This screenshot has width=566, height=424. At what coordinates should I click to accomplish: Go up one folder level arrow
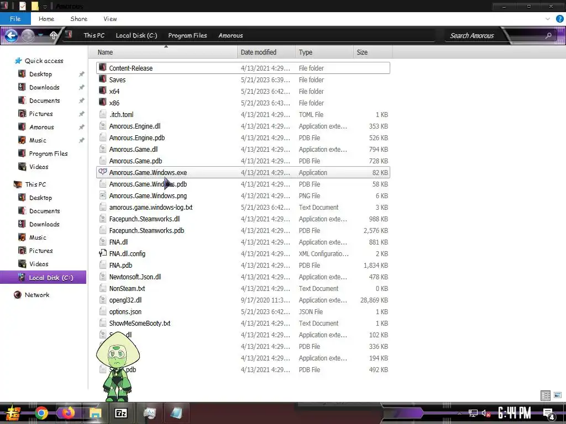[54, 35]
